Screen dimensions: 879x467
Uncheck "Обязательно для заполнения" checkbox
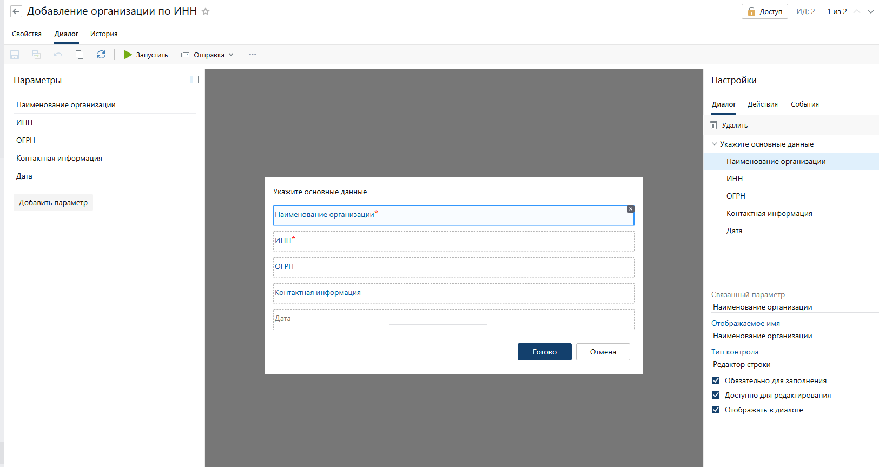[716, 380]
